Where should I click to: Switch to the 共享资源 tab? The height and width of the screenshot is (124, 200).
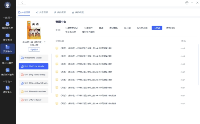(42, 12)
